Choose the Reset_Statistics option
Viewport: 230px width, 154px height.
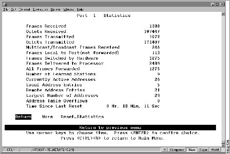(x=82, y=117)
